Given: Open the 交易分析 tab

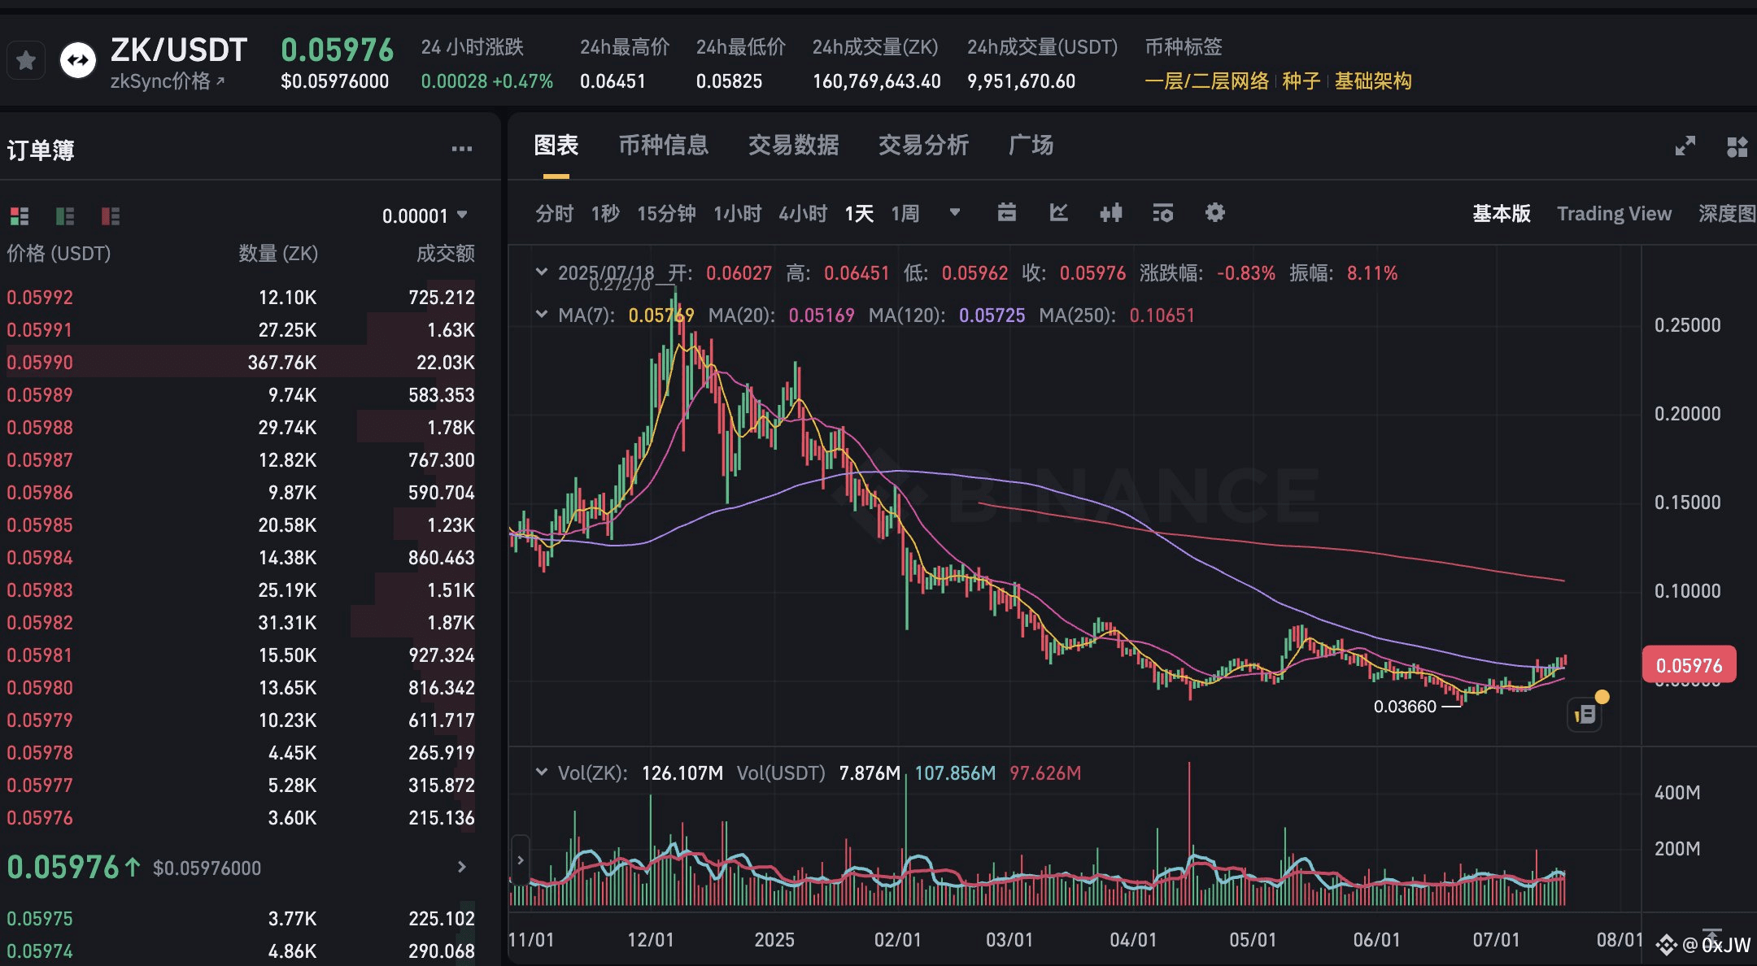Looking at the screenshot, I should coord(924,146).
